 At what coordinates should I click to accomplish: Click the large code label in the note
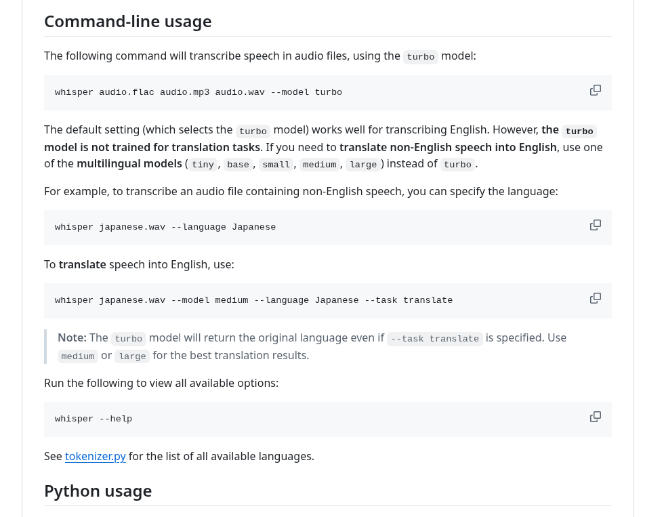coord(133,356)
